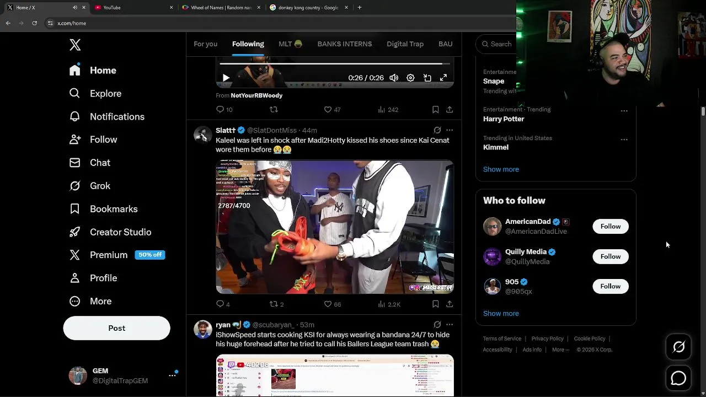This screenshot has width=706, height=397.
Task: Bookmark Slatt's post
Action: 435,304
